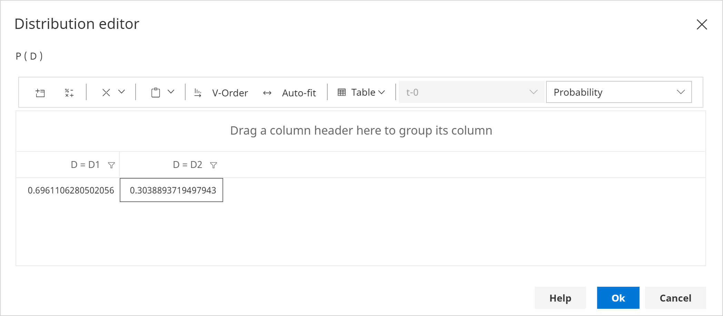Screen dimensions: 723x316
Task: Click the clipboard paste icon
Action: [x=156, y=93]
